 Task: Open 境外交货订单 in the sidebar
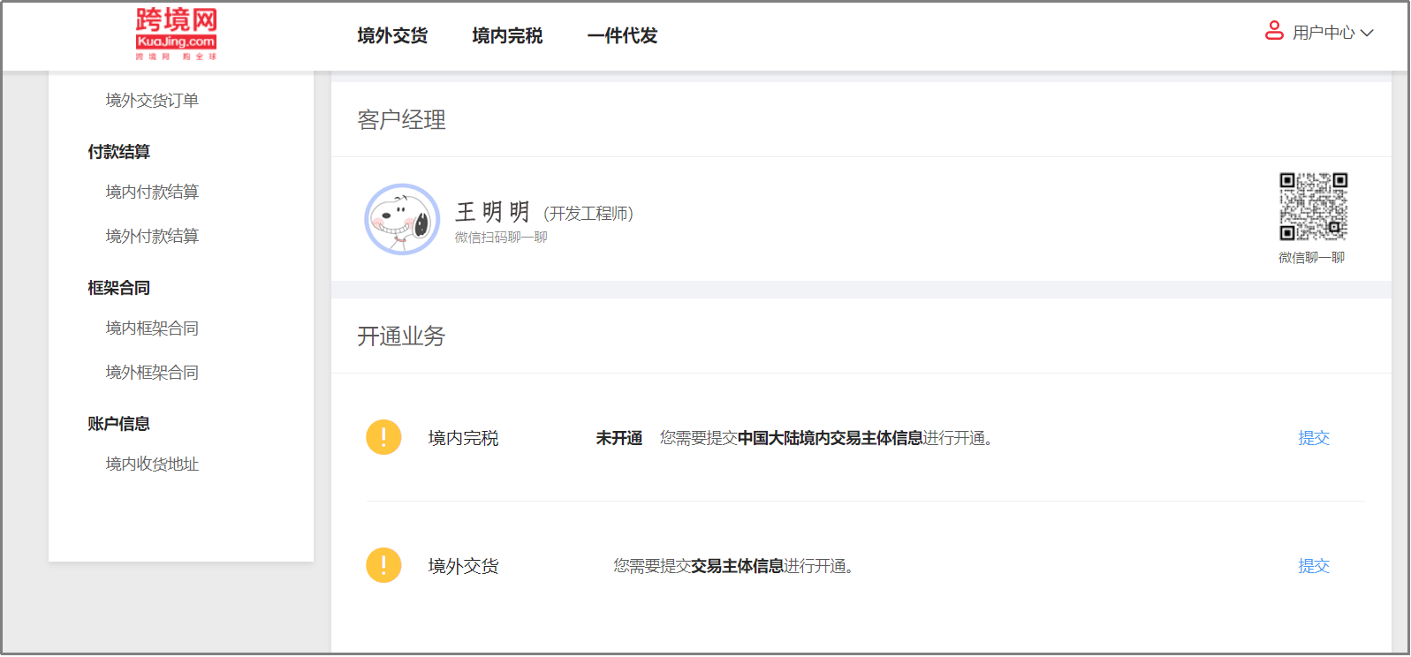[x=152, y=101]
